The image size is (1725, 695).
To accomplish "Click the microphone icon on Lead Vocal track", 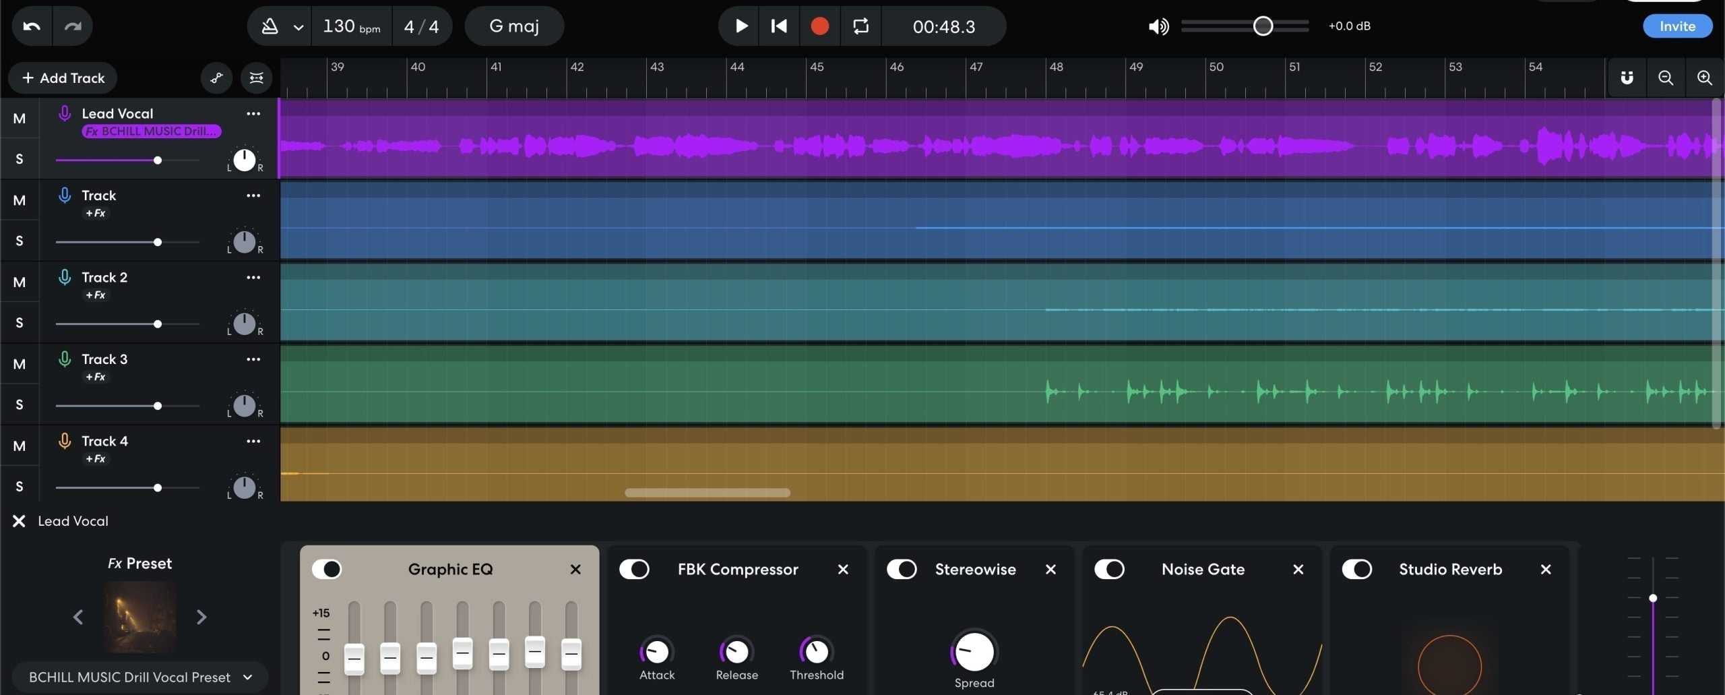I will point(65,113).
